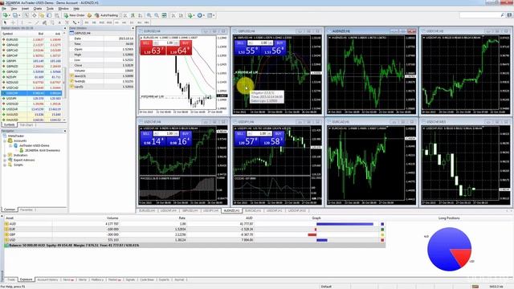Expand the Expert Advisors tree node
The height and width of the screenshot is (289, 514).
point(5,160)
